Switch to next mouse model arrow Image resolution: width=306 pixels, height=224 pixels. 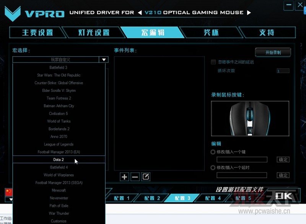click(249, 13)
